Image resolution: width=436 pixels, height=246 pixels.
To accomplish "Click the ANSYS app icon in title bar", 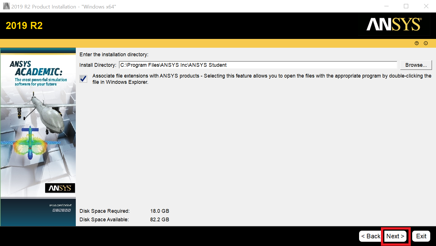I will click(6, 6).
